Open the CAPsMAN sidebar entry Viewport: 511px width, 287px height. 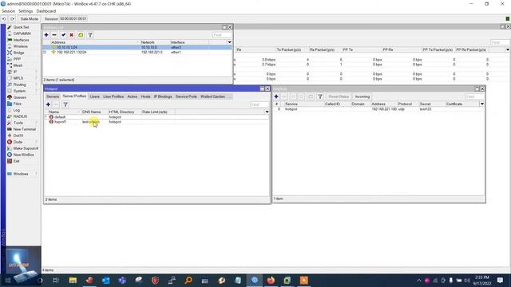(22, 33)
